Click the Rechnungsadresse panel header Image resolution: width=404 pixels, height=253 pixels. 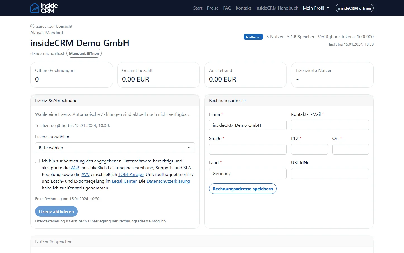coord(289,100)
